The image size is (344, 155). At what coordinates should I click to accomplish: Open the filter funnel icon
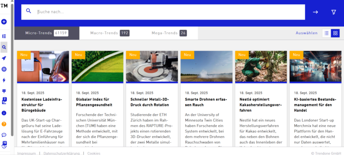pos(334,12)
